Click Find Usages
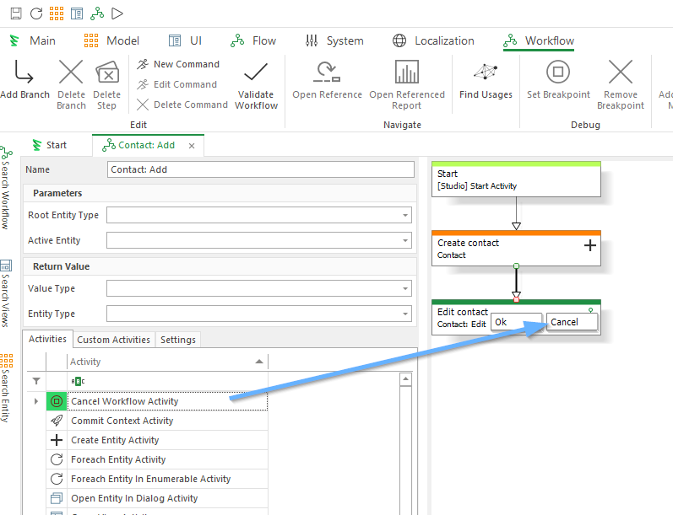This screenshot has width=673, height=515. pyautogui.click(x=486, y=80)
